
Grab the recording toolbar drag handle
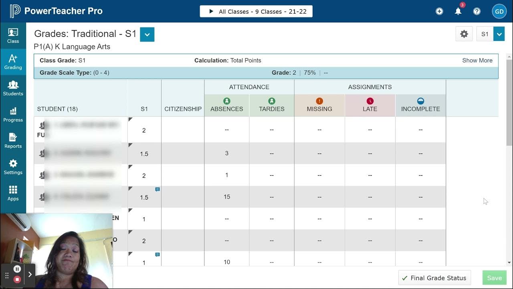(7, 275)
